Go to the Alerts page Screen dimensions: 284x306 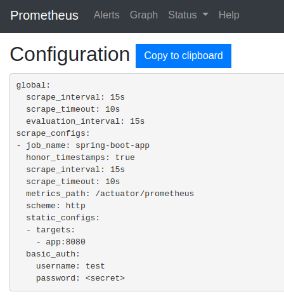tap(106, 15)
